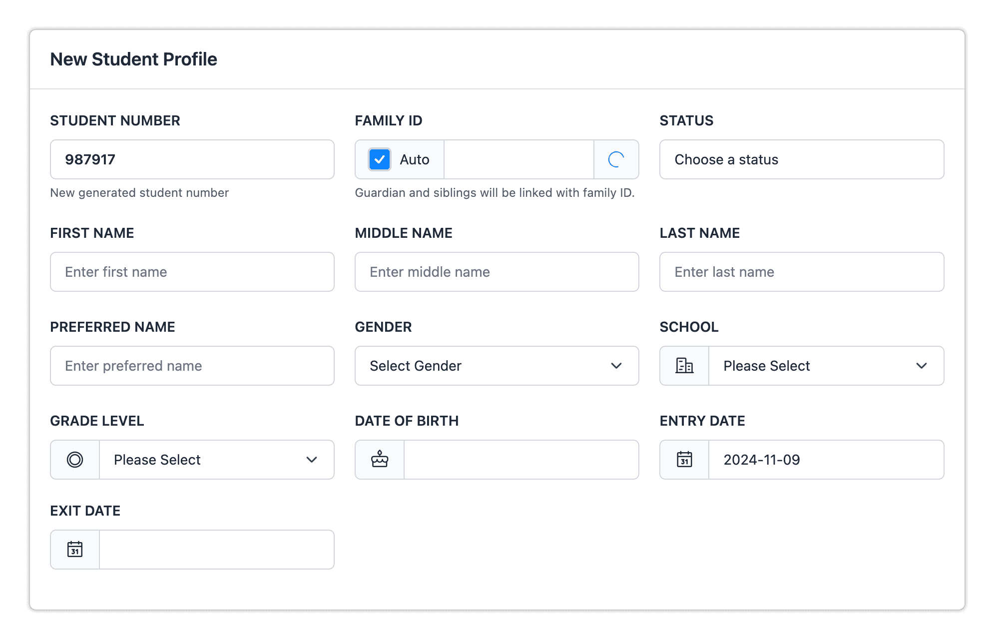Open the Select Gender dropdown
Viewport: 995px width, 640px height.
tap(497, 366)
